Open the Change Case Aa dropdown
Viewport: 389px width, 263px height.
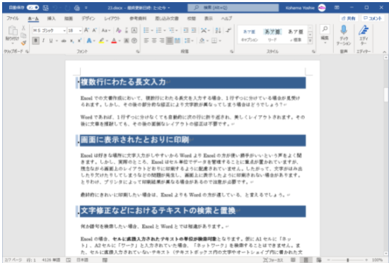click(105, 30)
